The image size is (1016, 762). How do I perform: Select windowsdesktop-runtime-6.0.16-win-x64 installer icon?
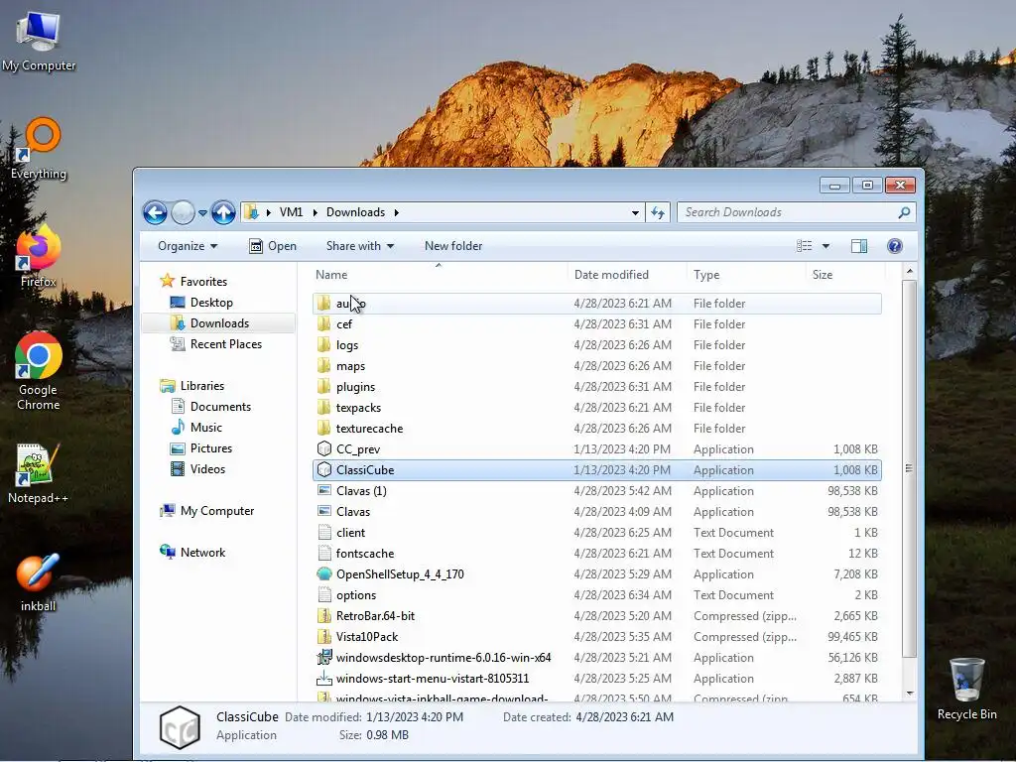click(324, 658)
